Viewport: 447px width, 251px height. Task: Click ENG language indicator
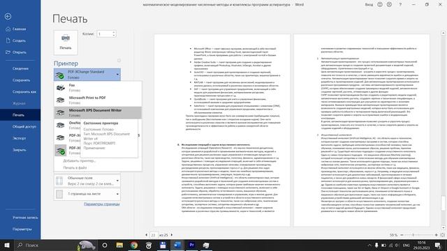pos(406,245)
